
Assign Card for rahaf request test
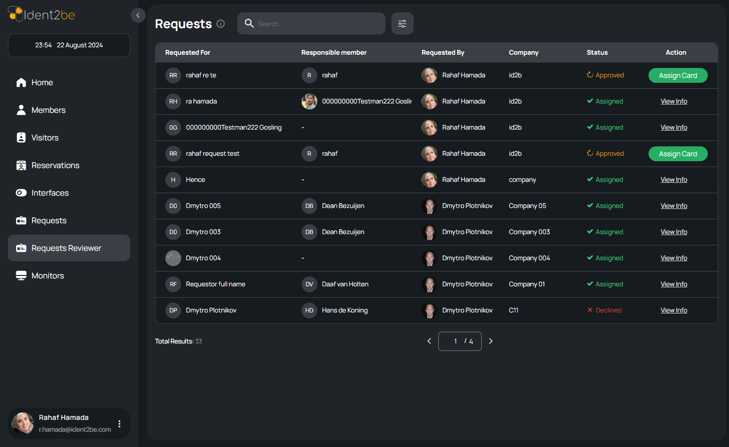[678, 154]
